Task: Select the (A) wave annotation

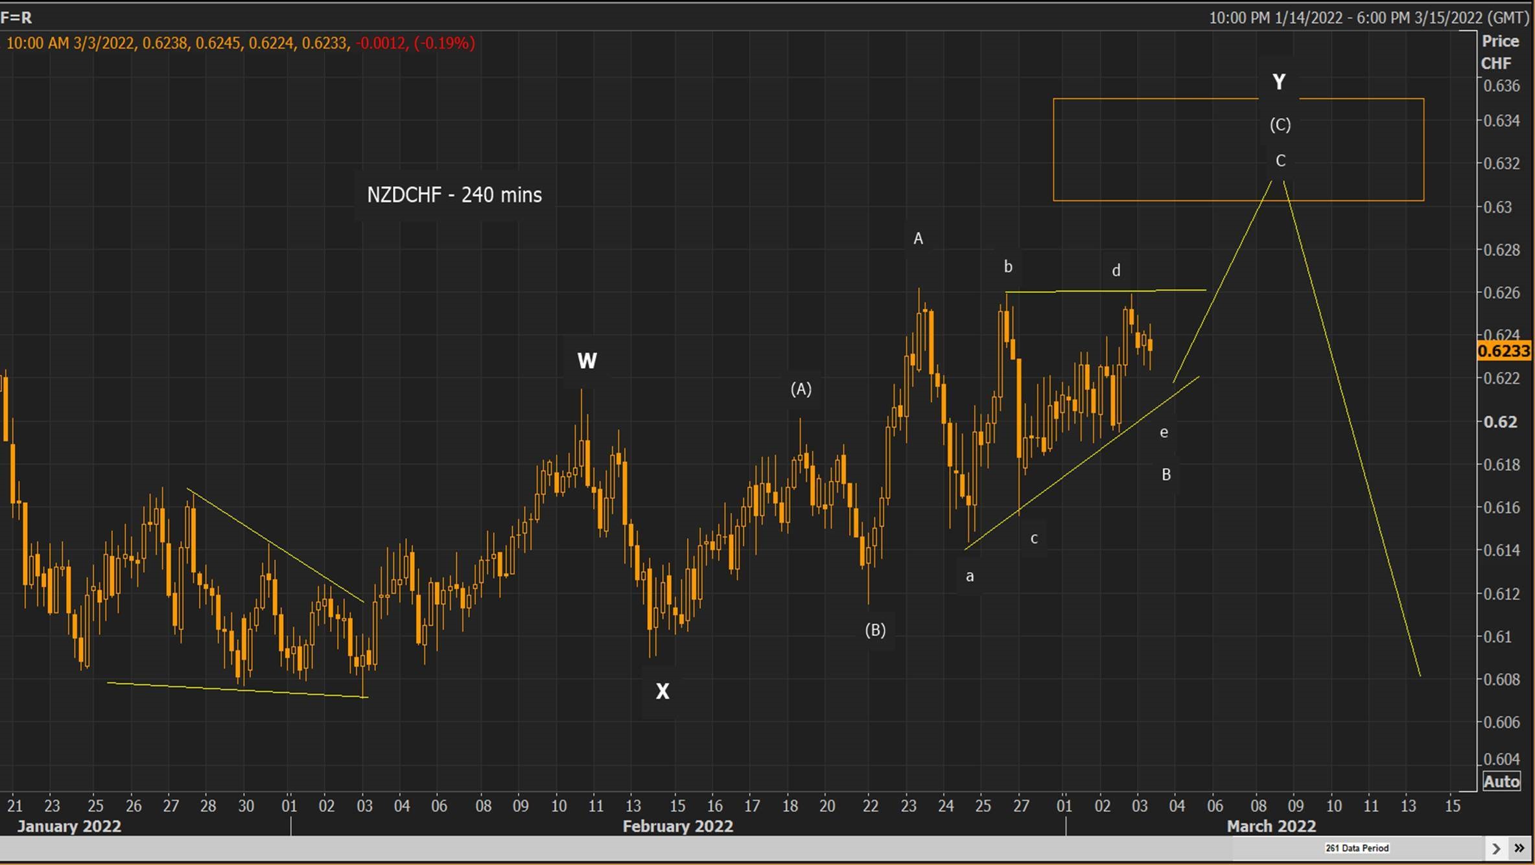Action: tap(801, 389)
